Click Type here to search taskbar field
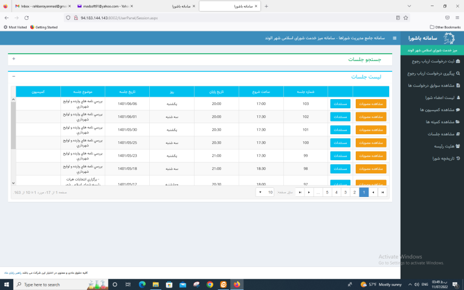Screen dimensions: 464x290 tap(45, 284)
